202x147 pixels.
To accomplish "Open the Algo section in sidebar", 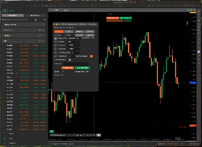I will [11, 138].
